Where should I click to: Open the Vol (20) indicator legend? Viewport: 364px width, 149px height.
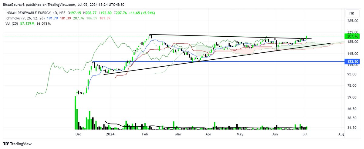tap(12, 23)
